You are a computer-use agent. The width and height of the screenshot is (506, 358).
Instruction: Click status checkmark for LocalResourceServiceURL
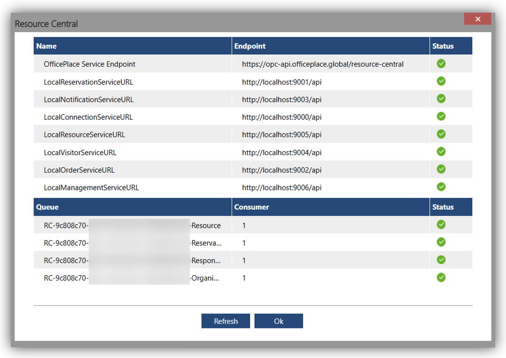pos(441,134)
